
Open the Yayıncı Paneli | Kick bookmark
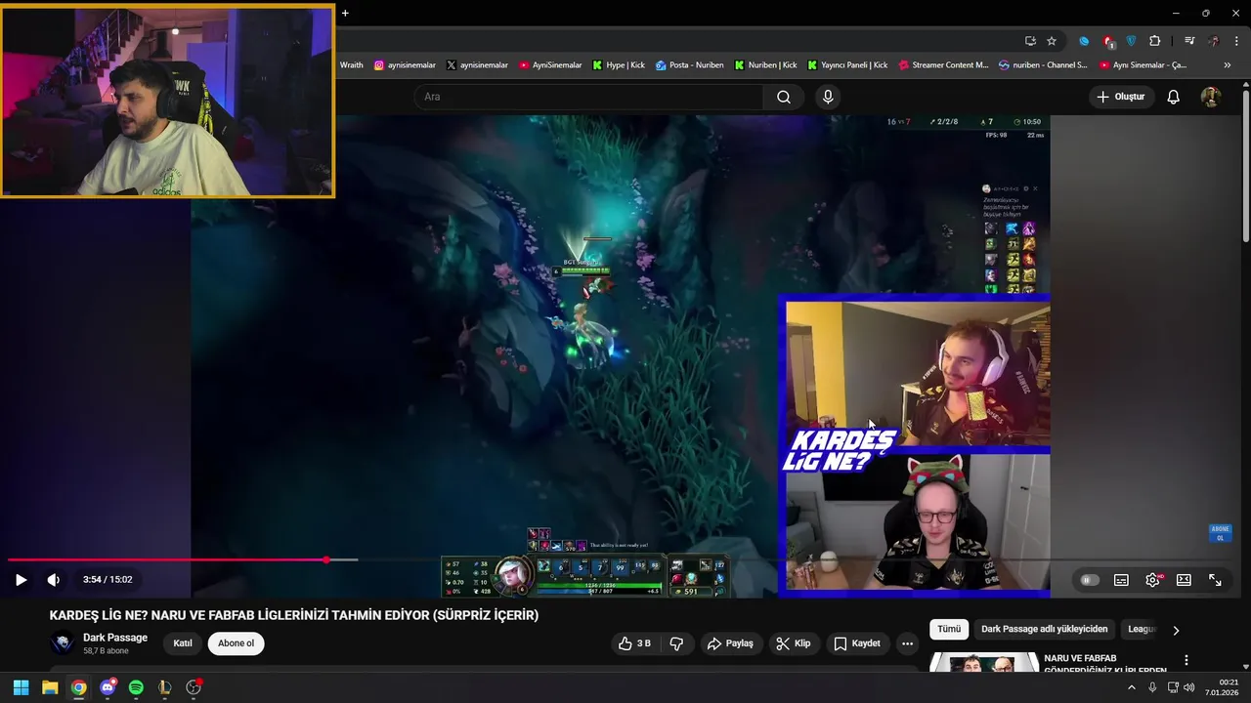pos(847,65)
